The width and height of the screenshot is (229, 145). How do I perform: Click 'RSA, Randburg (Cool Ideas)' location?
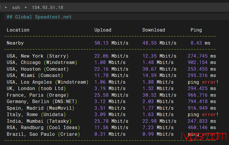point(43,128)
